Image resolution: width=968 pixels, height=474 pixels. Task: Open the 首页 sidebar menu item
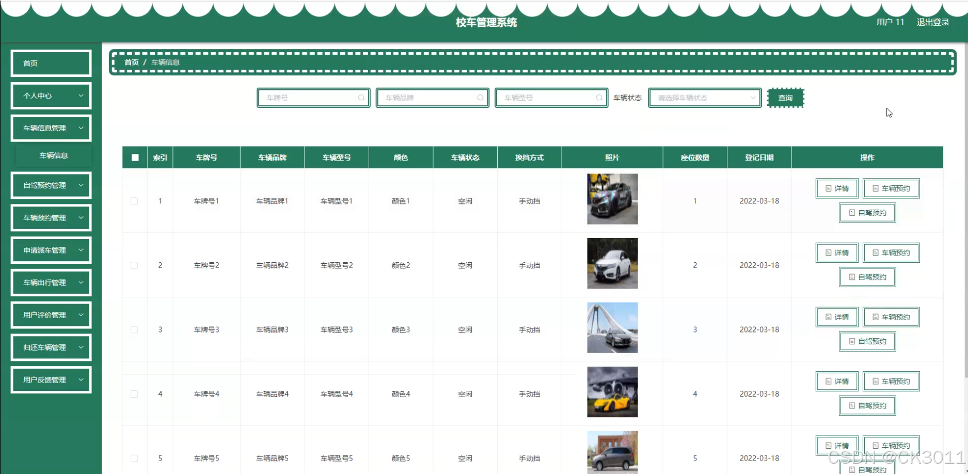[x=51, y=63]
